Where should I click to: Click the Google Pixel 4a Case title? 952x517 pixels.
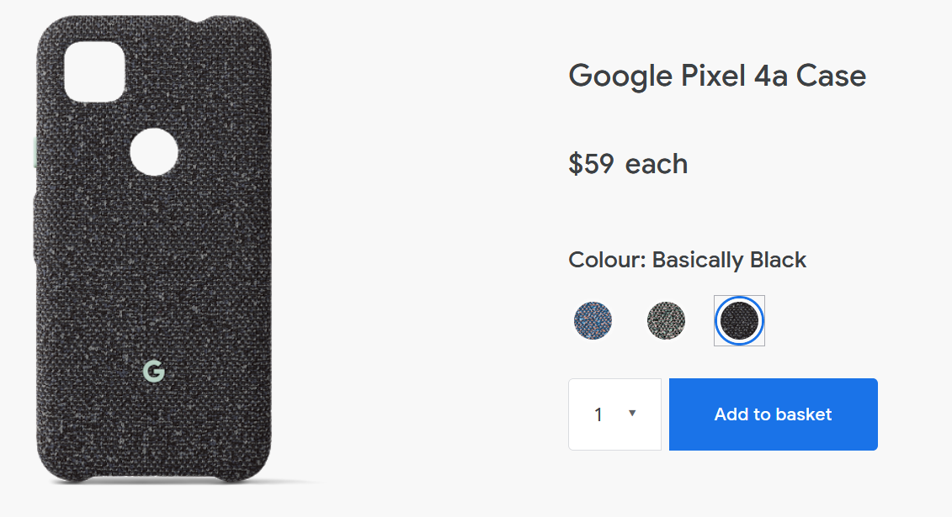717,76
